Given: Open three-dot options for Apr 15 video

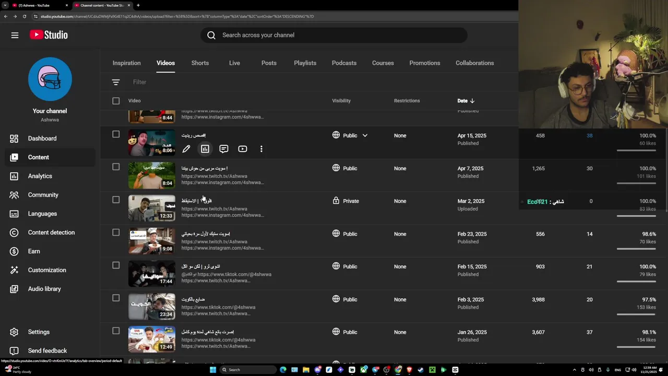Looking at the screenshot, I should [x=261, y=149].
